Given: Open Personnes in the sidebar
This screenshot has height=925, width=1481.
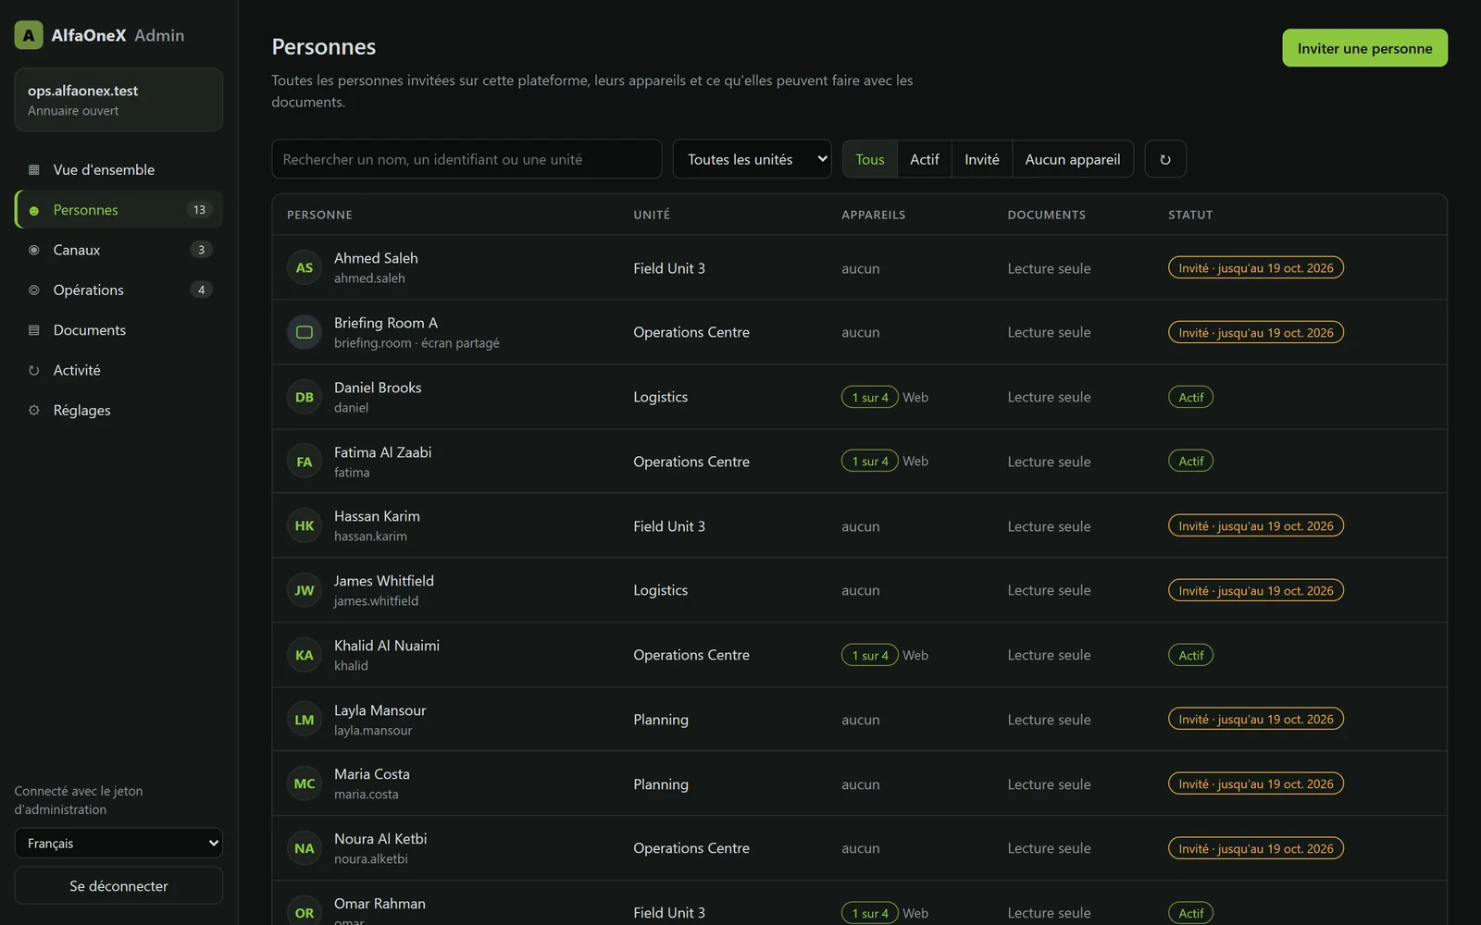Looking at the screenshot, I should (x=118, y=210).
